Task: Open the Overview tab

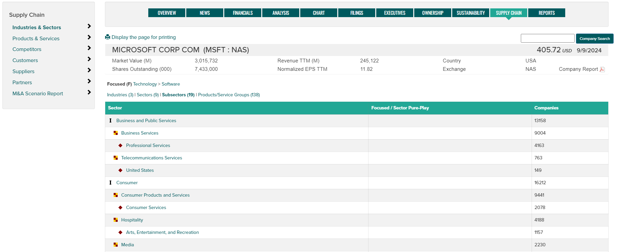Action: point(167,13)
